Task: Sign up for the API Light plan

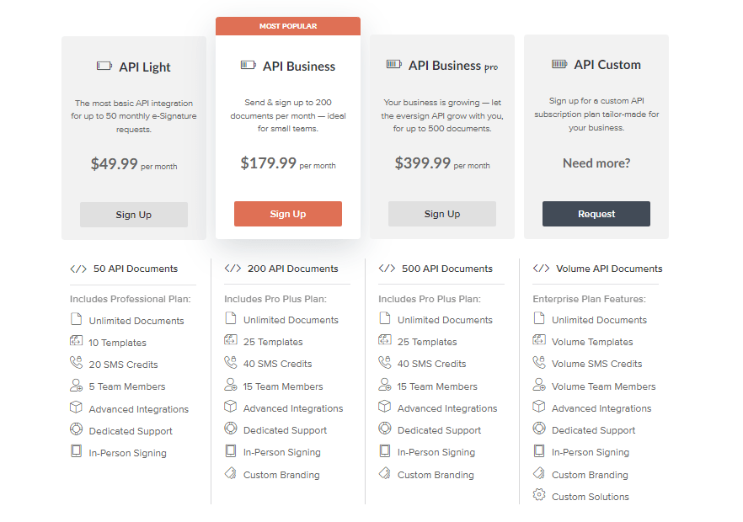Action: pos(133,214)
